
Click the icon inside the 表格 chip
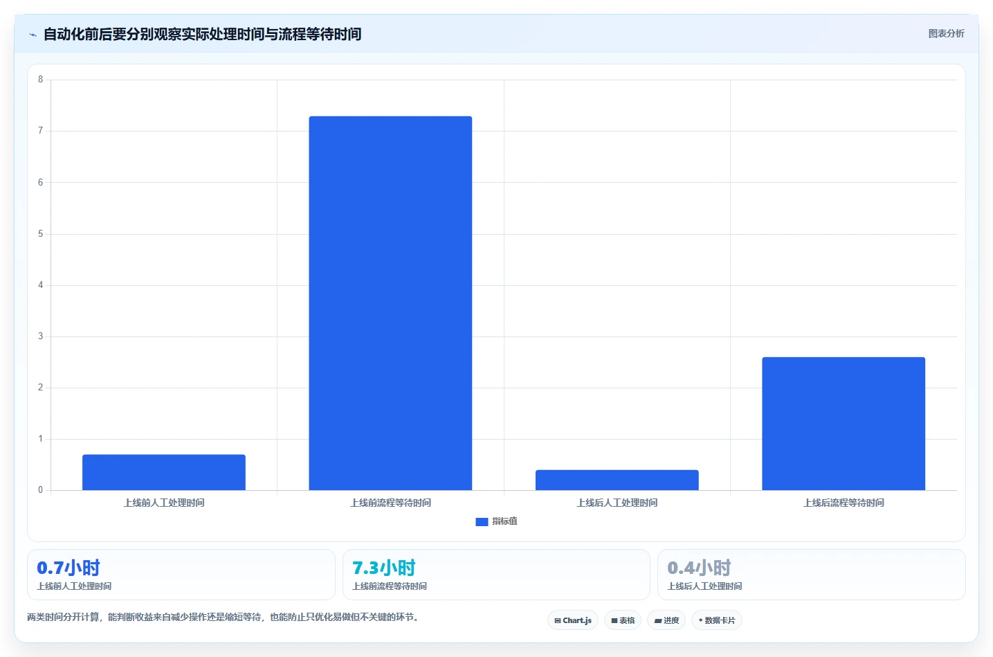[614, 621]
